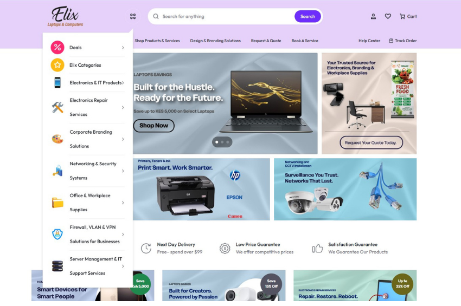Screen dimensions: 461x306
Task: Expand Office & Workplace Supplies chevron
Action: (123, 203)
